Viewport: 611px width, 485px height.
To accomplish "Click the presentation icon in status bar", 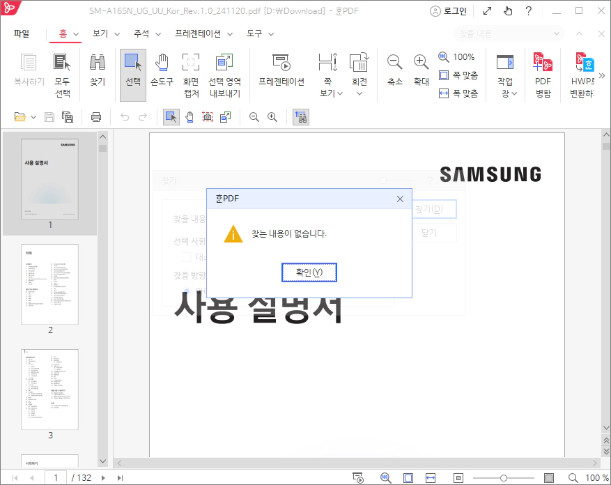I will tap(358, 478).
